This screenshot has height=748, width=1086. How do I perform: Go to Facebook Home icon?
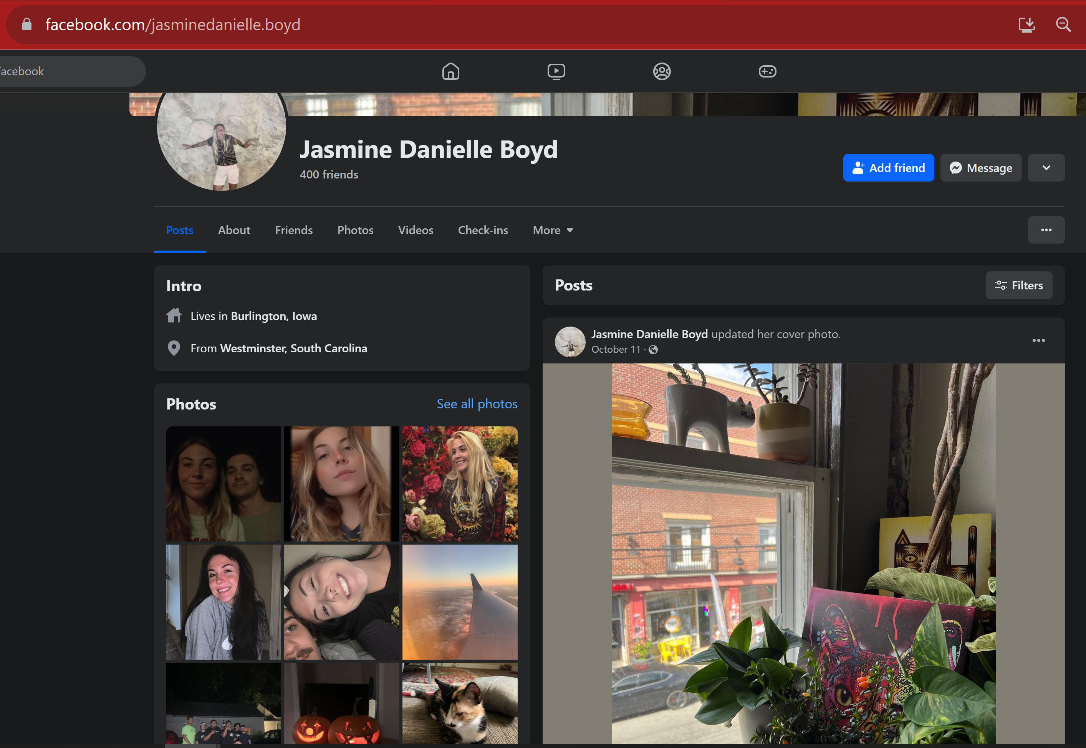pyautogui.click(x=450, y=71)
